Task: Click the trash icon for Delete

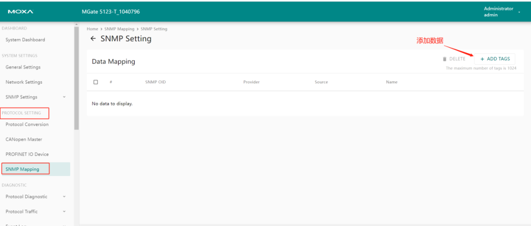Action: (444, 59)
